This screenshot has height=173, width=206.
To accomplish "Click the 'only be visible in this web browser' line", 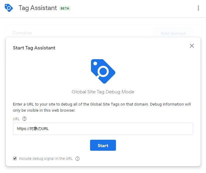I will point(44,110).
